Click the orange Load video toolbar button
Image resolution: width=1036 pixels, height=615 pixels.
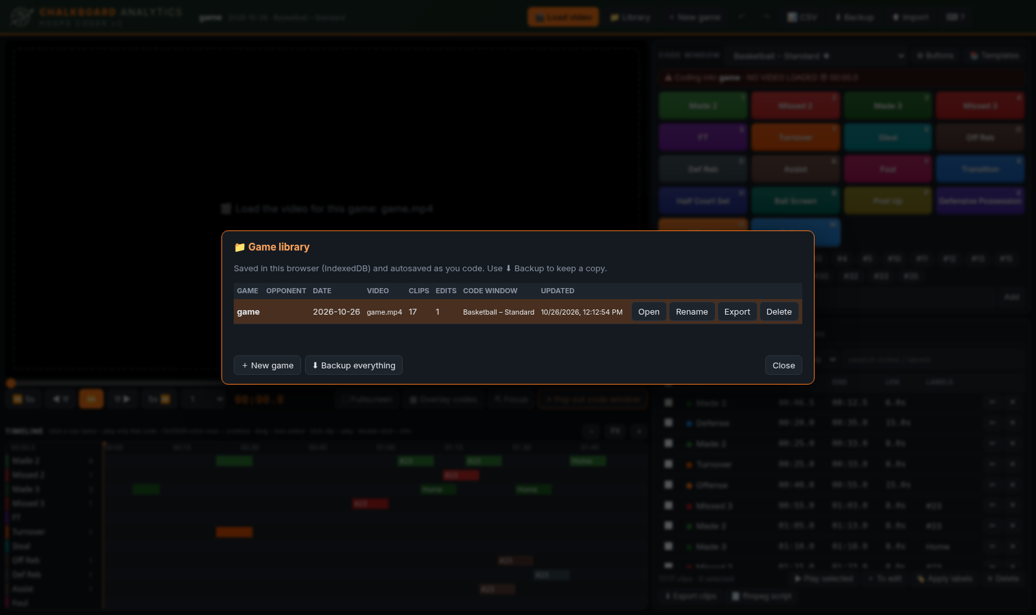point(563,17)
